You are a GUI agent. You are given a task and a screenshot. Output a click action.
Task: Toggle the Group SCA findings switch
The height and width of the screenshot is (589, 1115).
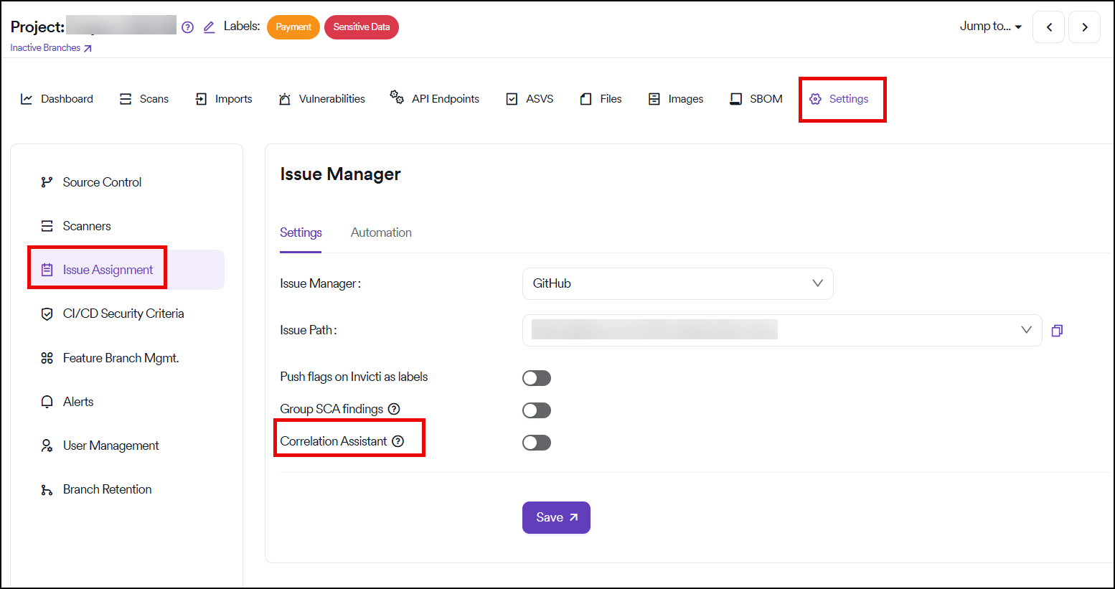click(536, 410)
